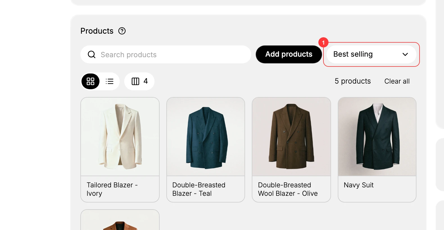Click the Clear all link
This screenshot has width=444, height=230.
[x=397, y=81]
